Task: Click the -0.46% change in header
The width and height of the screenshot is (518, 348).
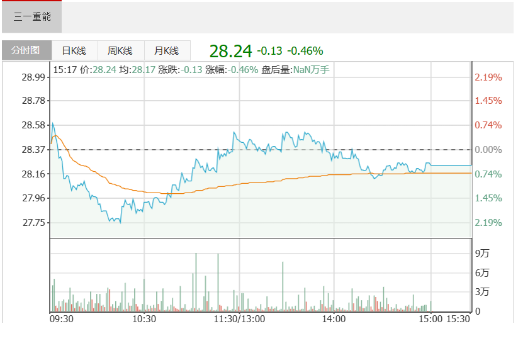Action: tap(305, 50)
